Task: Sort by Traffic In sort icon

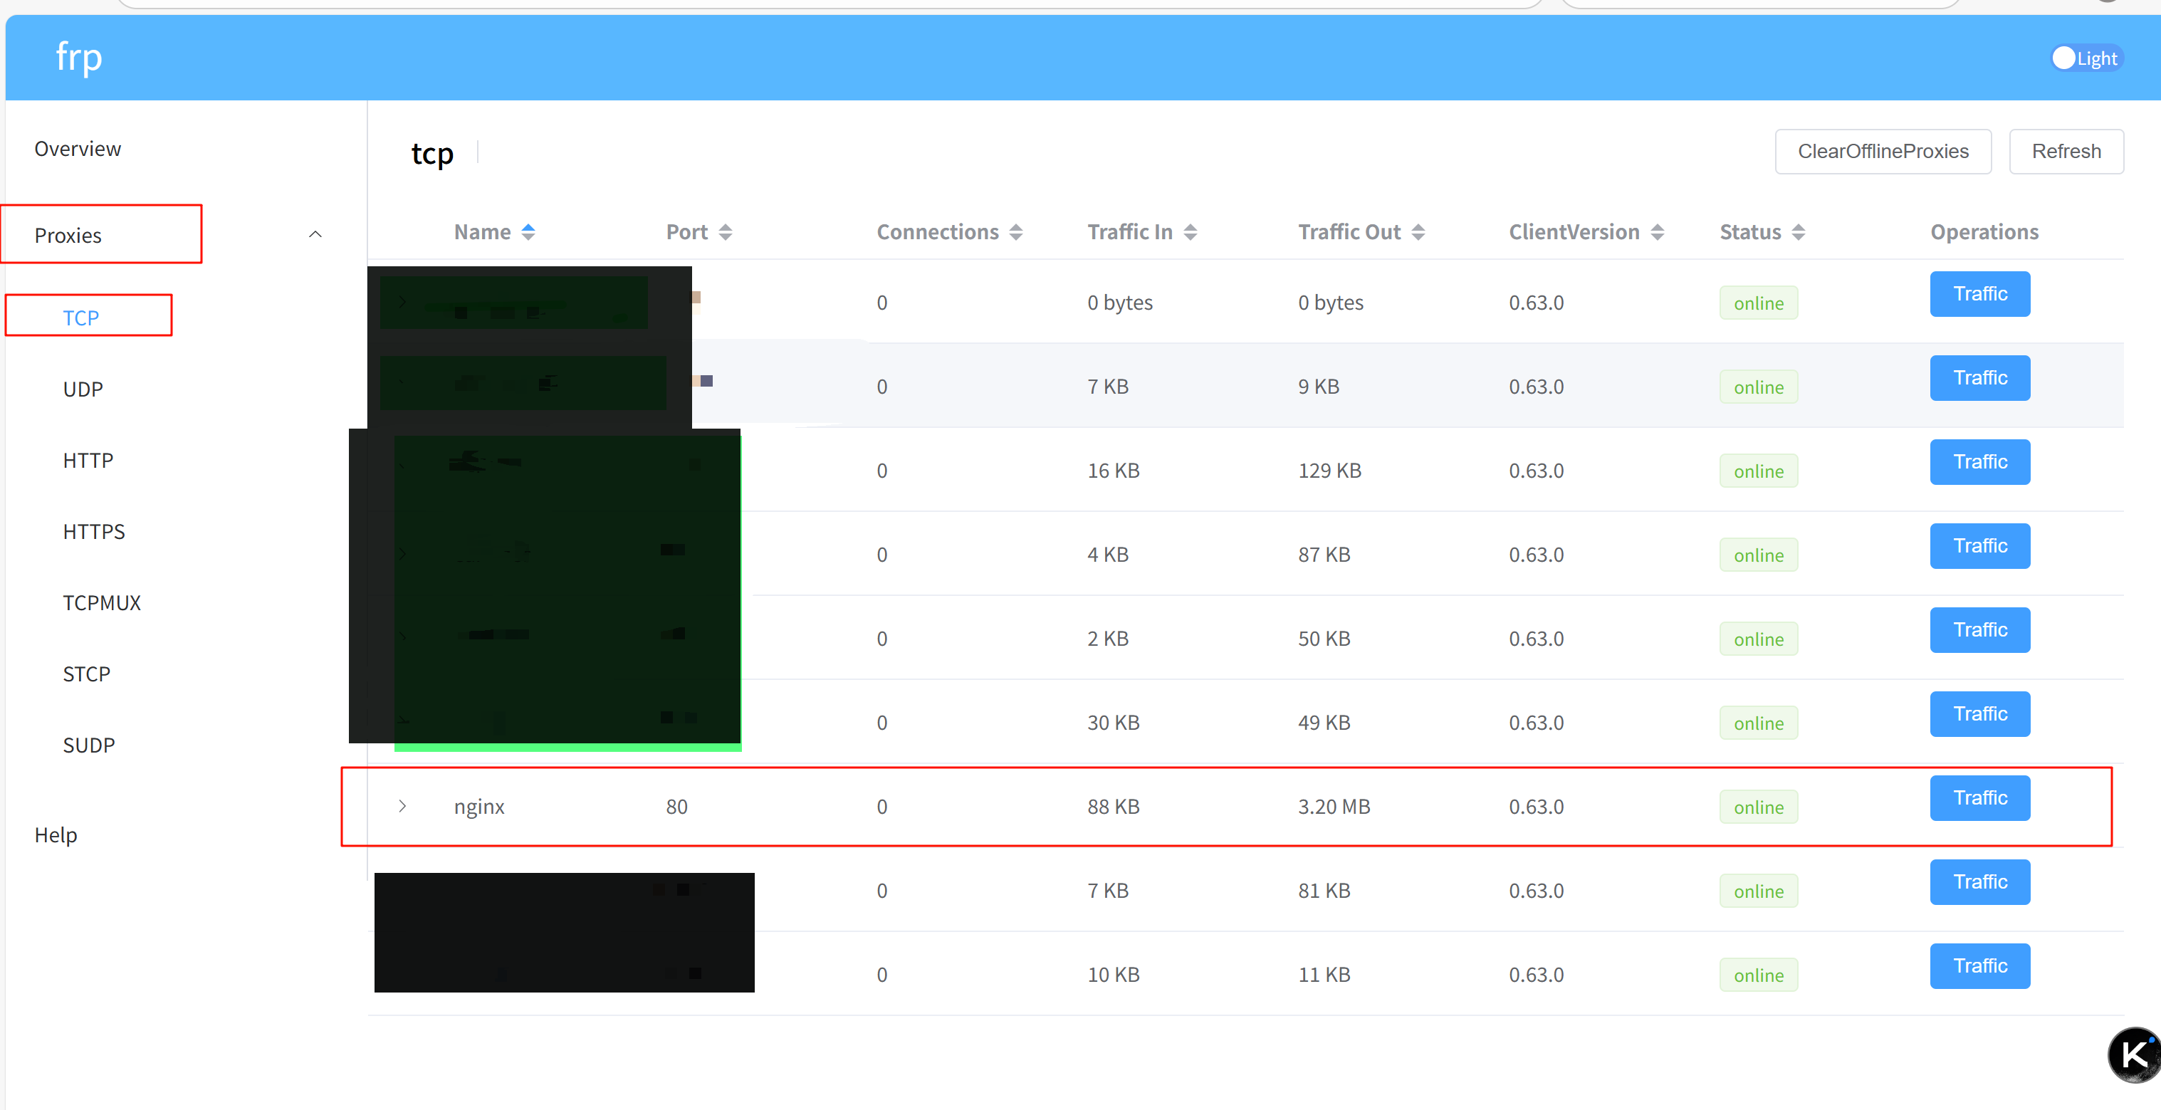Action: [x=1190, y=232]
